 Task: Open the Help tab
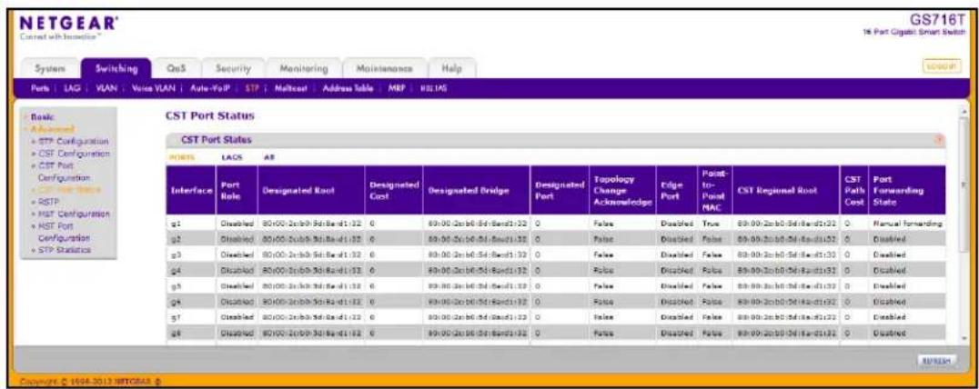tap(451, 68)
